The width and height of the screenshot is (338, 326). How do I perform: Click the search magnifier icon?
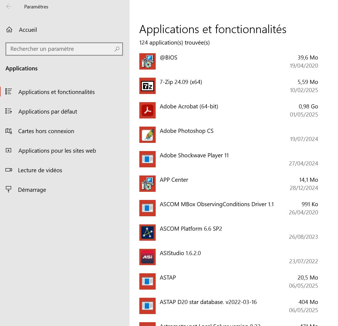tap(117, 49)
